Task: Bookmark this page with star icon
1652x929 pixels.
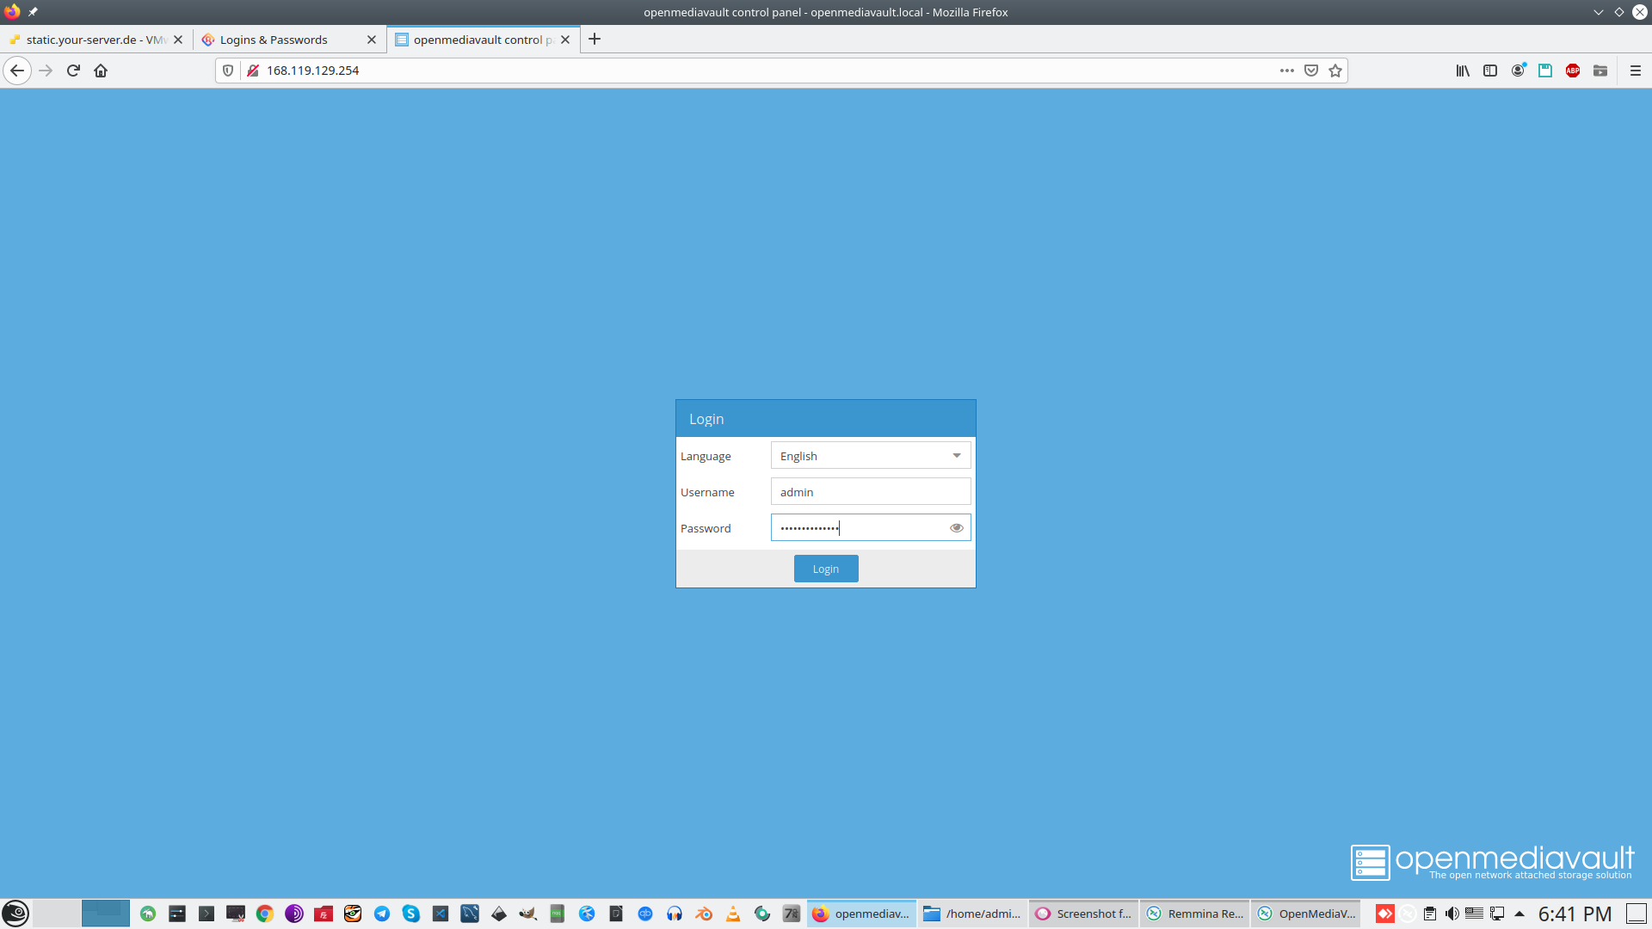Action: (x=1335, y=71)
